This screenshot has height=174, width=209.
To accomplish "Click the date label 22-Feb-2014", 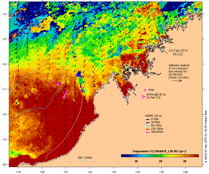I will [178, 51].
